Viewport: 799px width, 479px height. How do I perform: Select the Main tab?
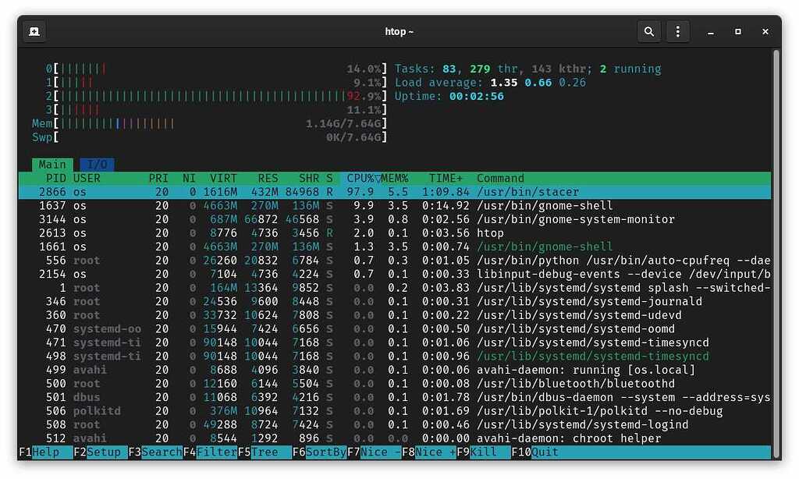tap(51, 164)
